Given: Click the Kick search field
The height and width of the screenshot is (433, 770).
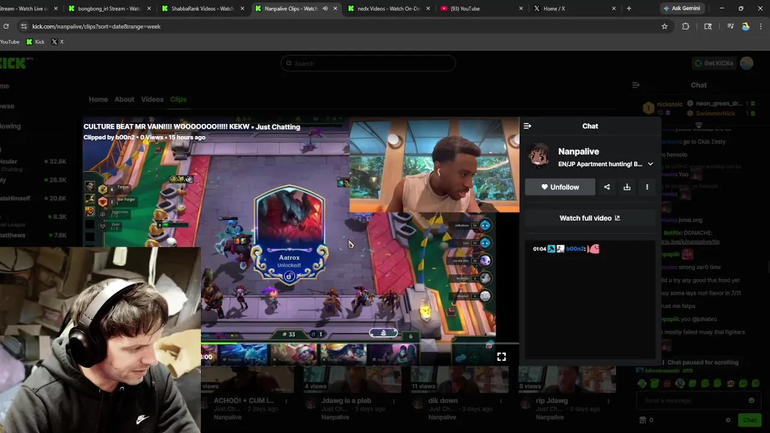Looking at the screenshot, I should (x=368, y=63).
